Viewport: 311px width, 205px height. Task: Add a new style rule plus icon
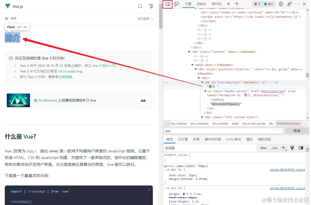[284, 148]
